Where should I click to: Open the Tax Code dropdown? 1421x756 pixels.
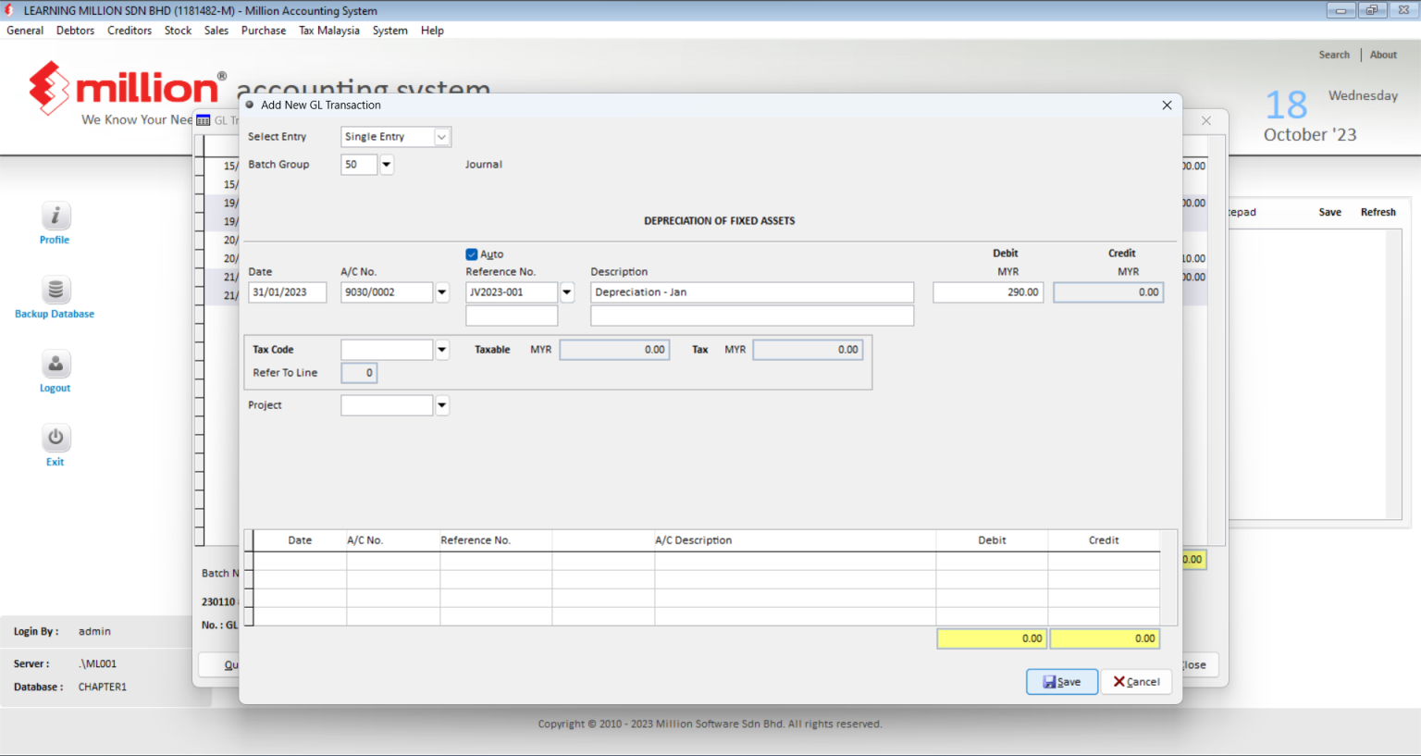tap(441, 349)
